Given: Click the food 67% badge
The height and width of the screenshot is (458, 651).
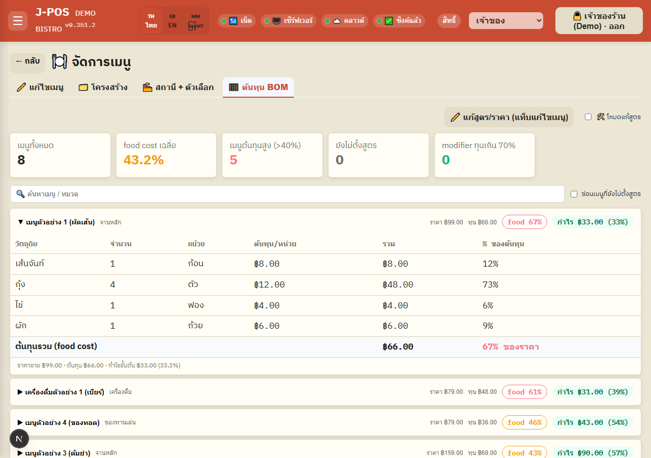Looking at the screenshot, I should pos(524,222).
